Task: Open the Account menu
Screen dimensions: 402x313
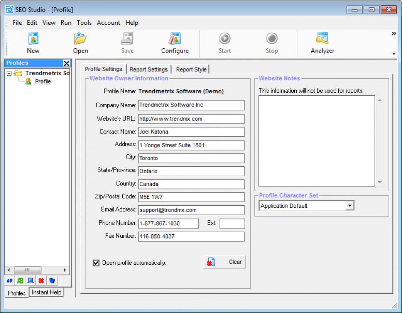Action: click(109, 23)
